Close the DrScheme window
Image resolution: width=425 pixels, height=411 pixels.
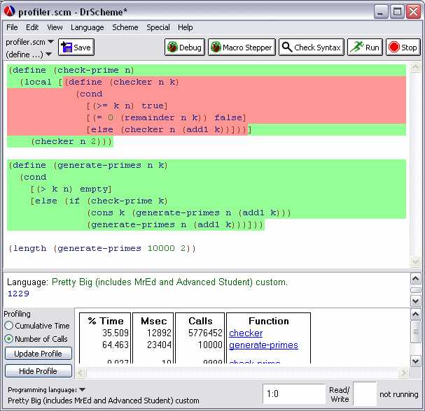click(413, 12)
